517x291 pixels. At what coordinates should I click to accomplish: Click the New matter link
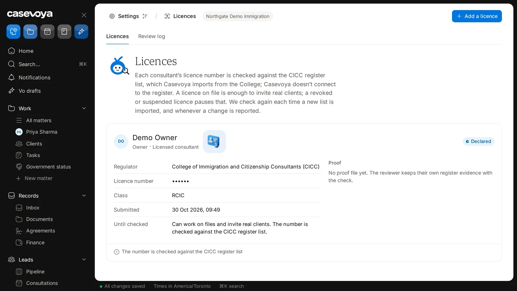(x=38, y=178)
